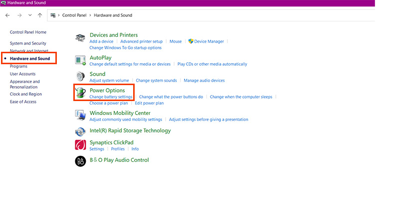
Task: Go back using the back arrow
Action: [7, 15]
